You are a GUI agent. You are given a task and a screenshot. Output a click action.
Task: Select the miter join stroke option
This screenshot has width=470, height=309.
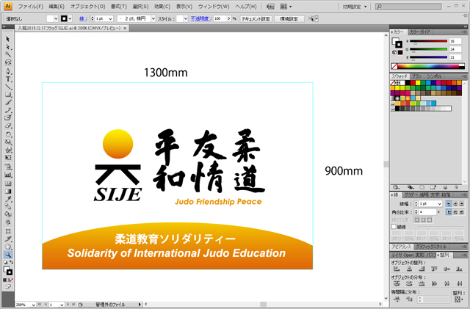pyautogui.click(x=449, y=212)
